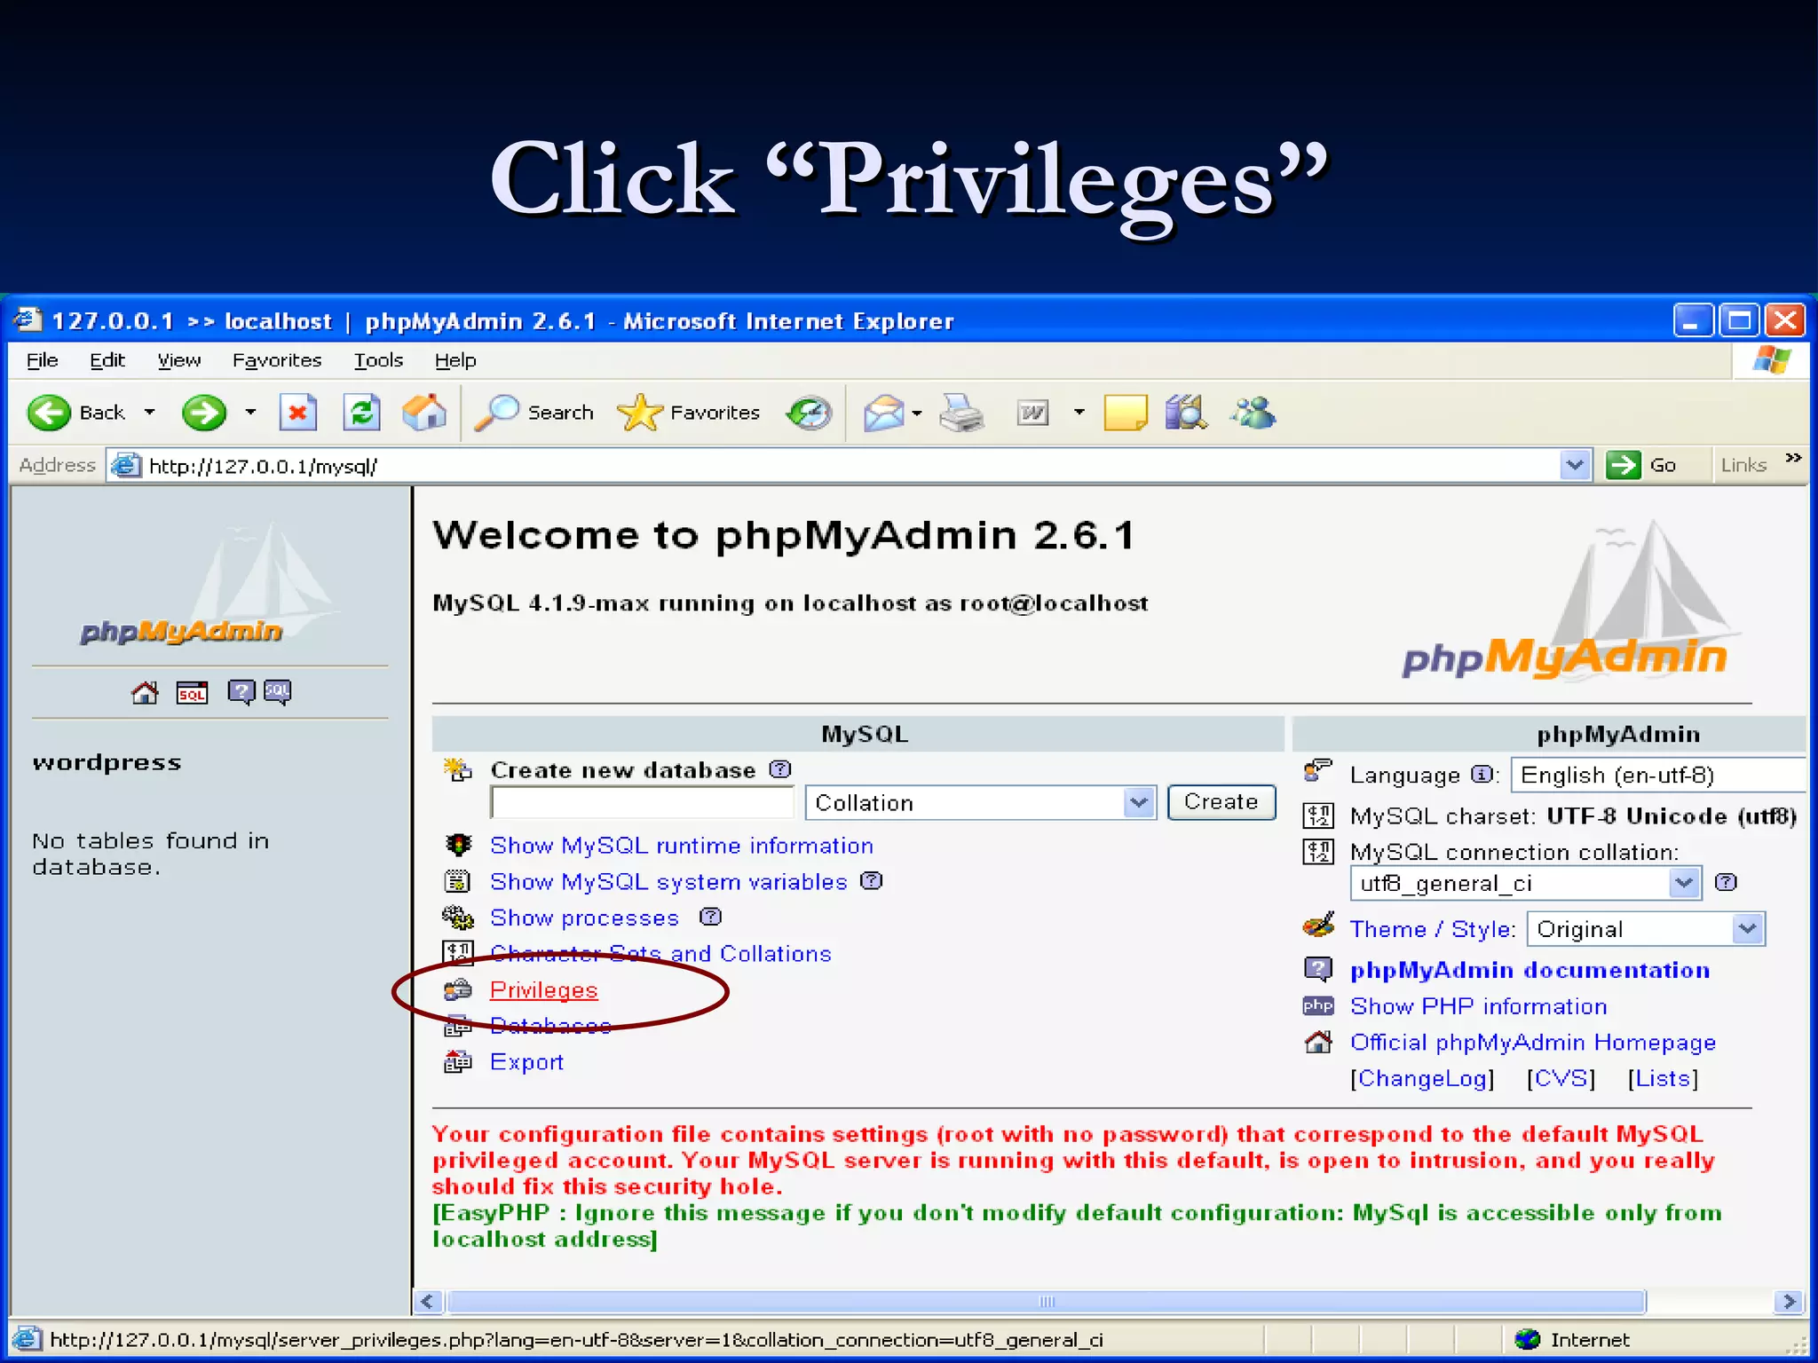Screen dimensions: 1818x1363
Task: Open the Edit button dropdown arrow
Action: (1079, 413)
